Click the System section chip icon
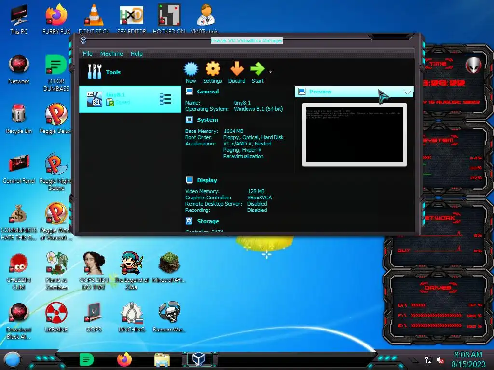This screenshot has height=370, width=494. pyautogui.click(x=189, y=120)
